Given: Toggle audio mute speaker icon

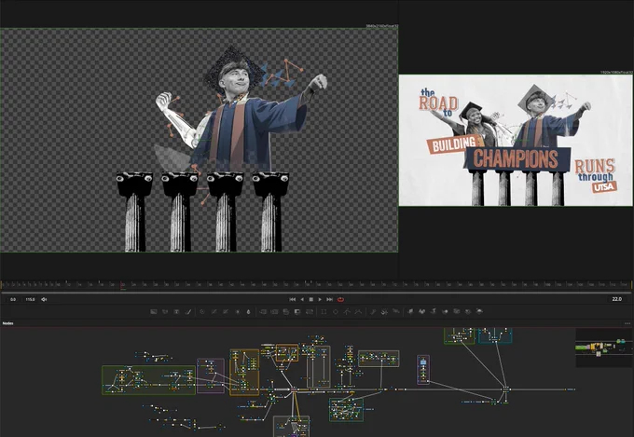Looking at the screenshot, I should (44, 299).
